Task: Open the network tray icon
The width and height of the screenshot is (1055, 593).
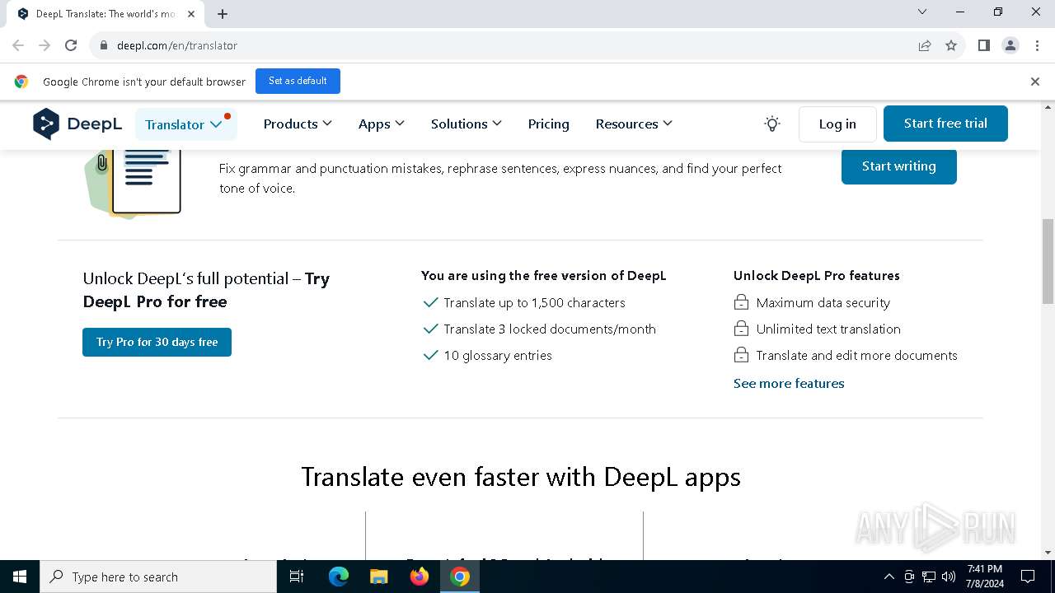Action: click(929, 577)
